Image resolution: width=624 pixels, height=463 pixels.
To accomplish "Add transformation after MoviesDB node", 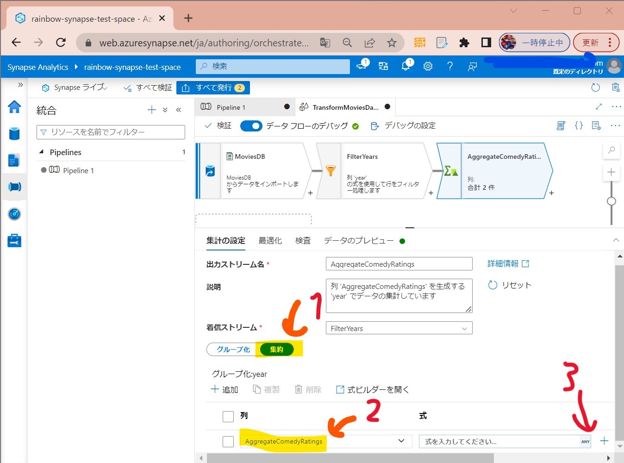I will 310,193.
